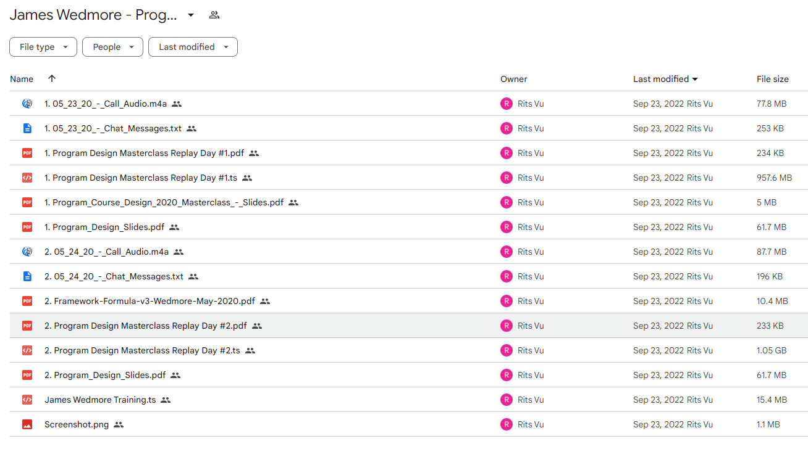Click the 77.8 MB file size value
This screenshot has height=449, width=808.
tap(772, 104)
